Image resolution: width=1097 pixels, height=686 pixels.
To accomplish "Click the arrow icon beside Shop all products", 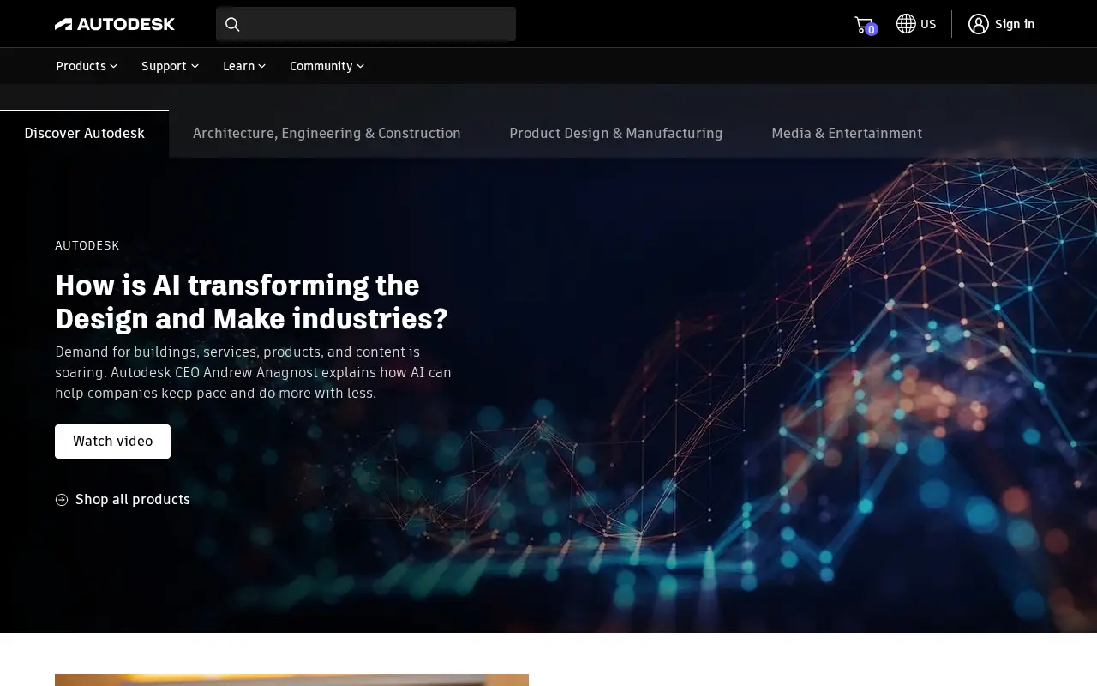I will point(62,500).
